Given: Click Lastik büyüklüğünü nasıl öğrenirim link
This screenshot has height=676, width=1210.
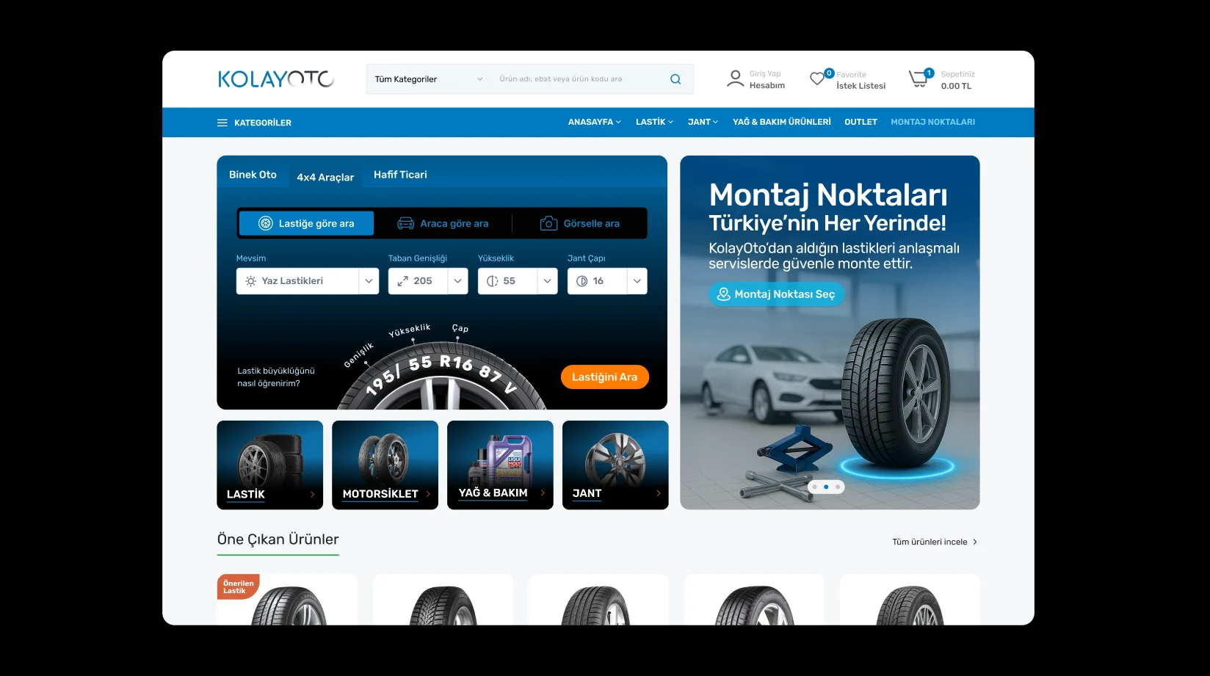Looking at the screenshot, I should click(x=275, y=377).
